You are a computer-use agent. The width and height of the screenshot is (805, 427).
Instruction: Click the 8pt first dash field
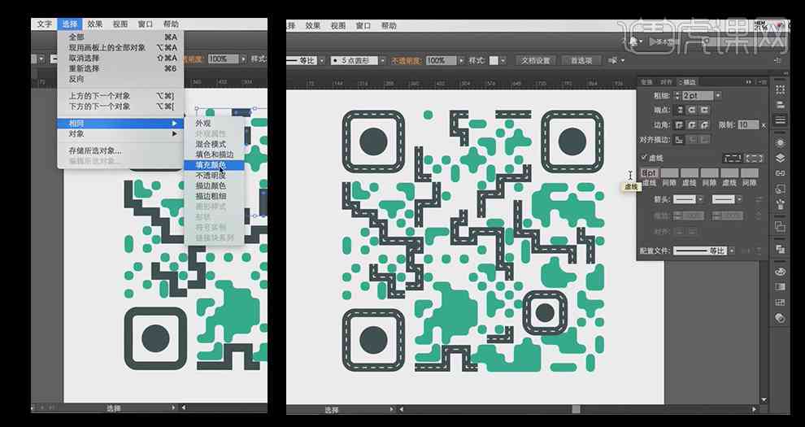pyautogui.click(x=650, y=173)
